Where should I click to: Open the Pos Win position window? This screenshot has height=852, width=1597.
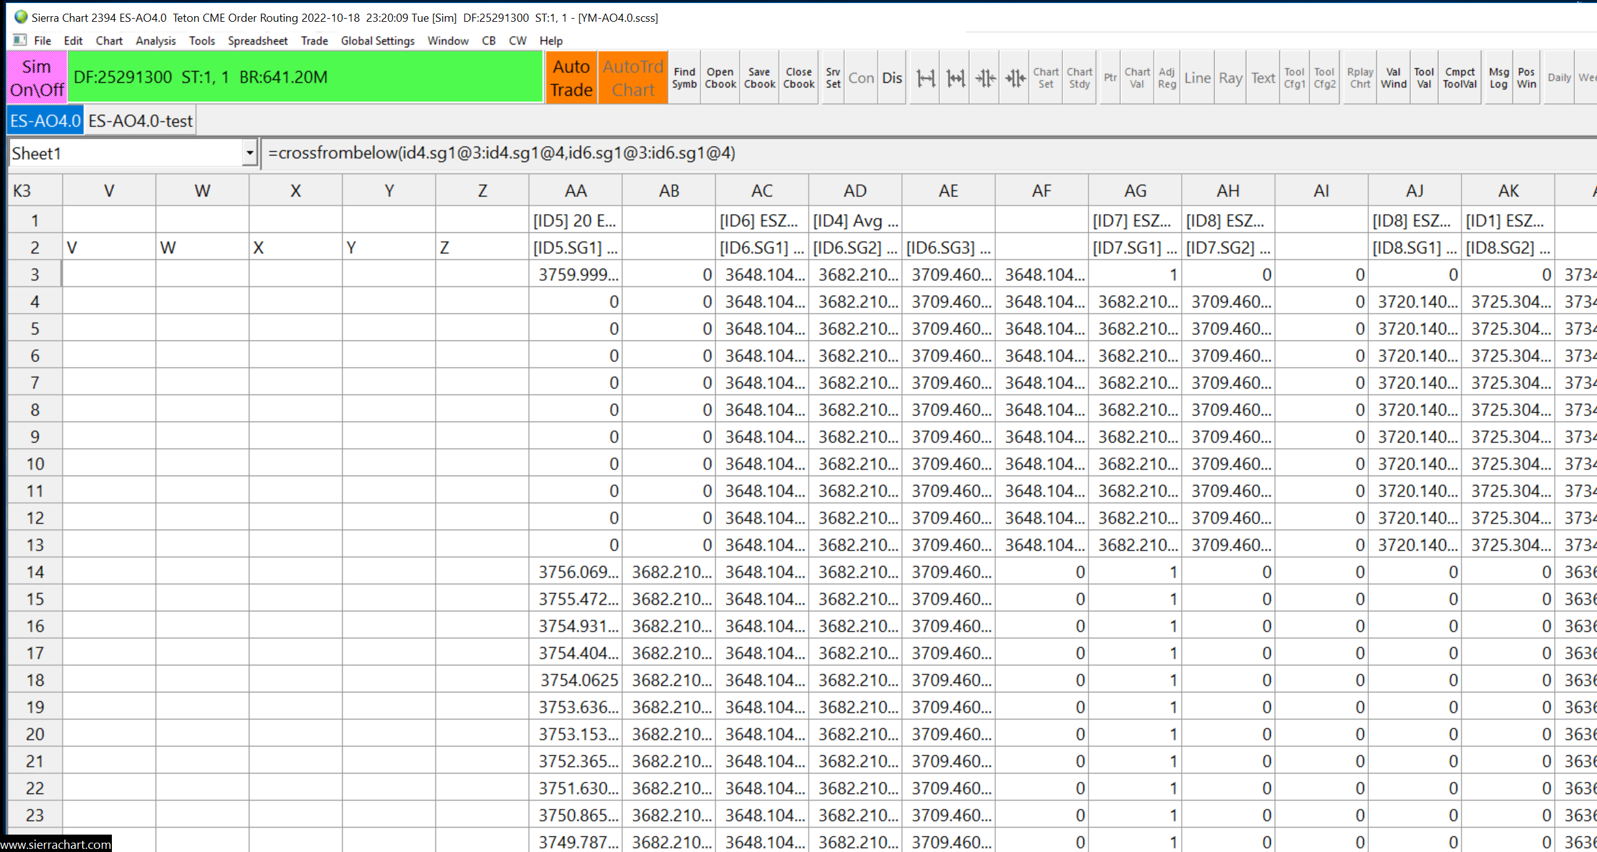[1526, 78]
